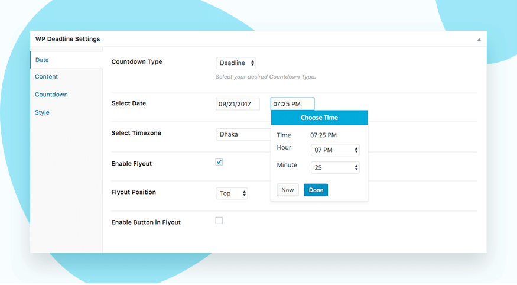This screenshot has width=517, height=285.
Task: Click the Flyout Position label
Action: pos(134,192)
